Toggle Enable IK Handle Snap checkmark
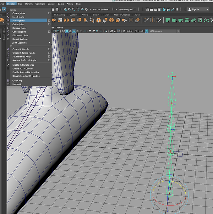The image size is (213, 214). pyautogui.click(x=8, y=65)
